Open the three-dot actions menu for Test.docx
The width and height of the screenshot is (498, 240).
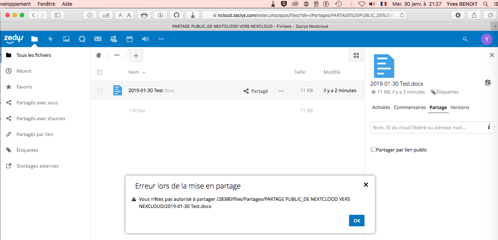[281, 91]
